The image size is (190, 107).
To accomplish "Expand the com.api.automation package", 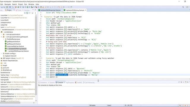I will [1, 34].
